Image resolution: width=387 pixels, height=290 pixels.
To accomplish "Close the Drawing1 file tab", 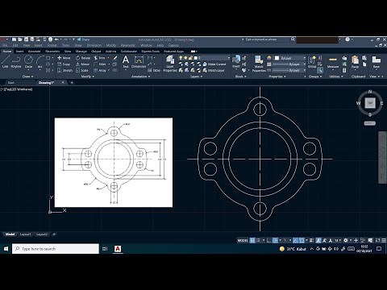I will coord(63,83).
